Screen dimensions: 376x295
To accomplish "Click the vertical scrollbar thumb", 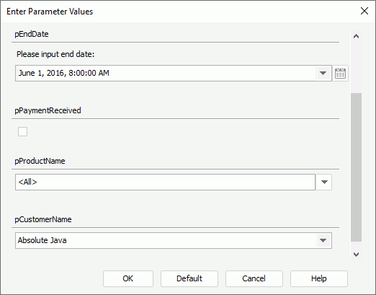I will coord(356,167).
